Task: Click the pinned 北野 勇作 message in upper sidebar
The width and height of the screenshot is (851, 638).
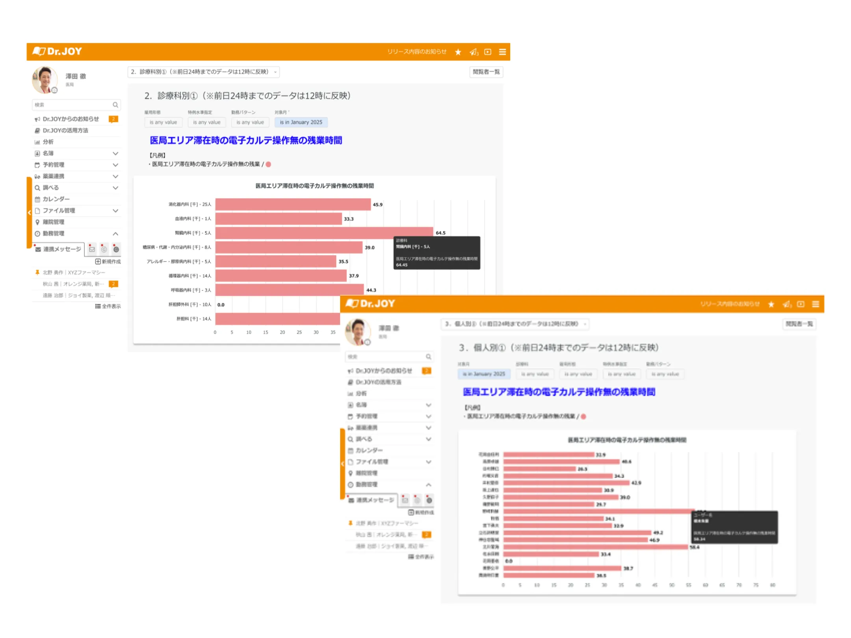Action: (x=74, y=273)
